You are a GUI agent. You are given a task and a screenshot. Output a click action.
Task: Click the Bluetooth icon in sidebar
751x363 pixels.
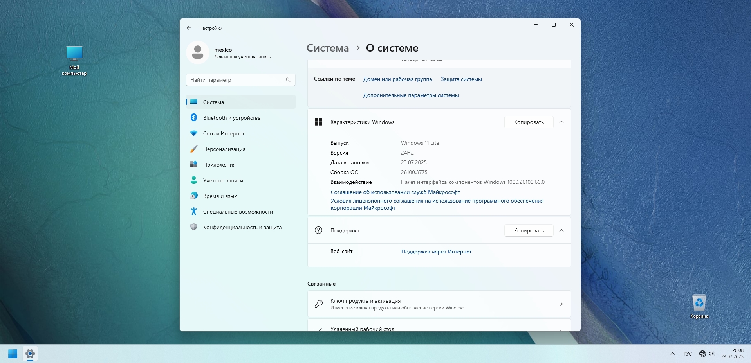pyautogui.click(x=194, y=118)
